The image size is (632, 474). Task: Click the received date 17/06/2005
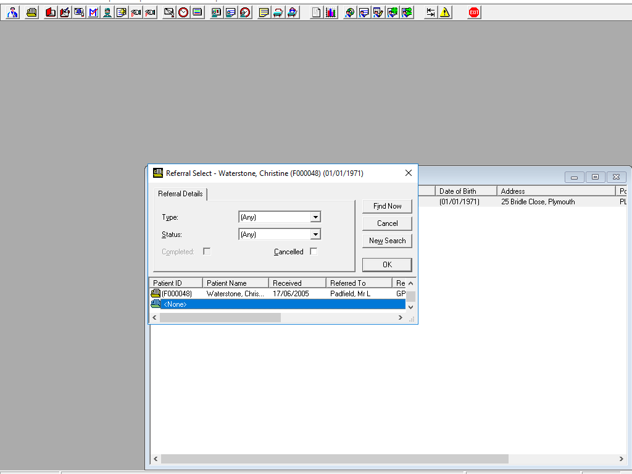(x=291, y=294)
